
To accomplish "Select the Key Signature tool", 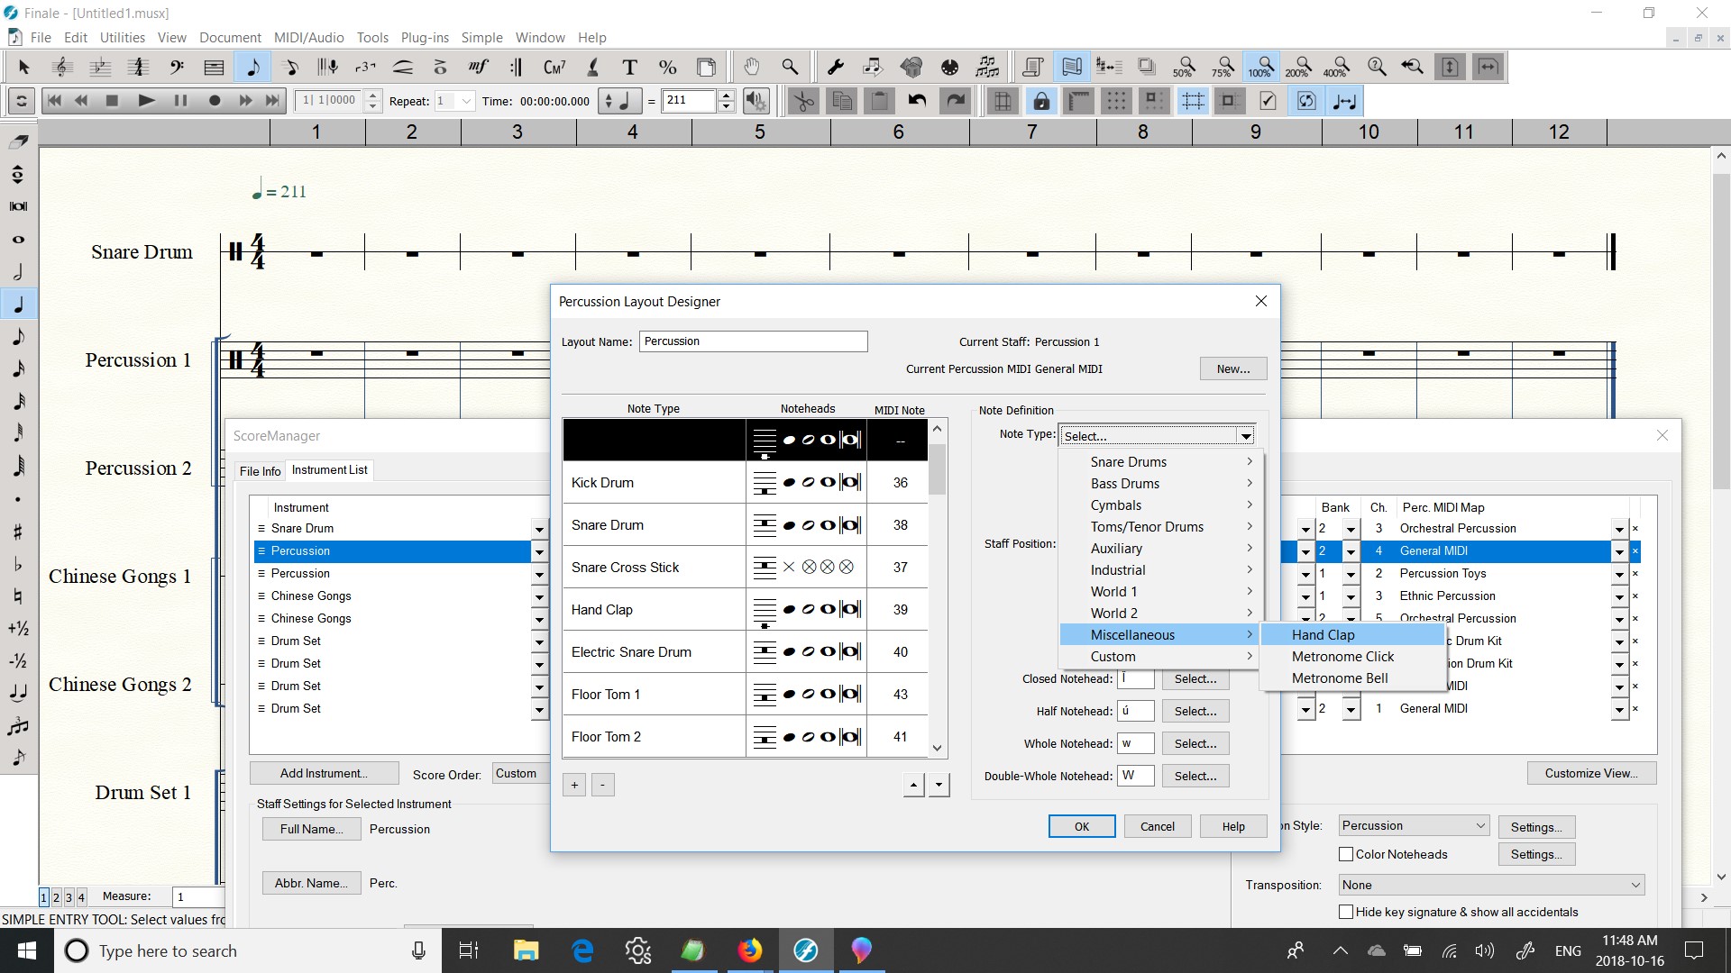I will [x=100, y=67].
